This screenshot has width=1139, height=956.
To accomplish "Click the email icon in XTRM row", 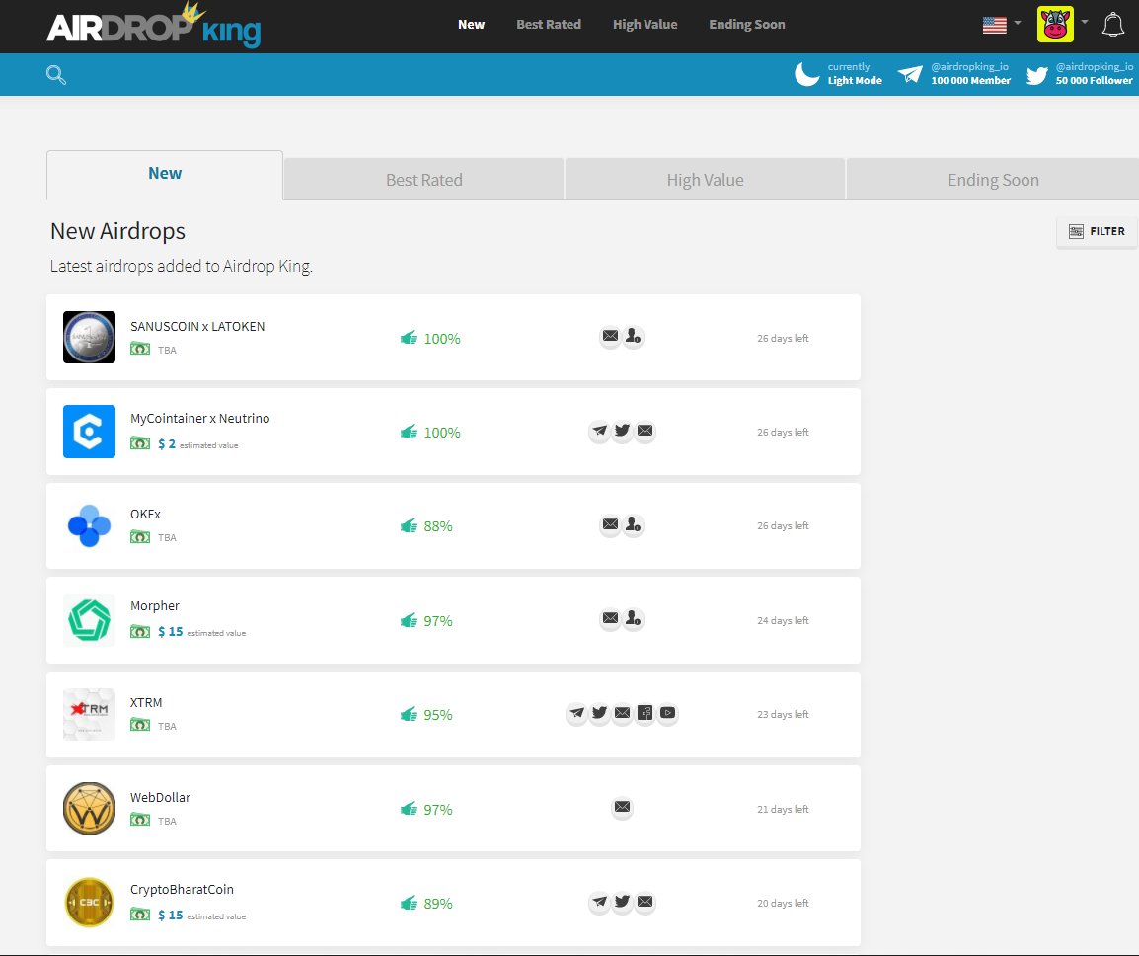I will click(x=623, y=712).
